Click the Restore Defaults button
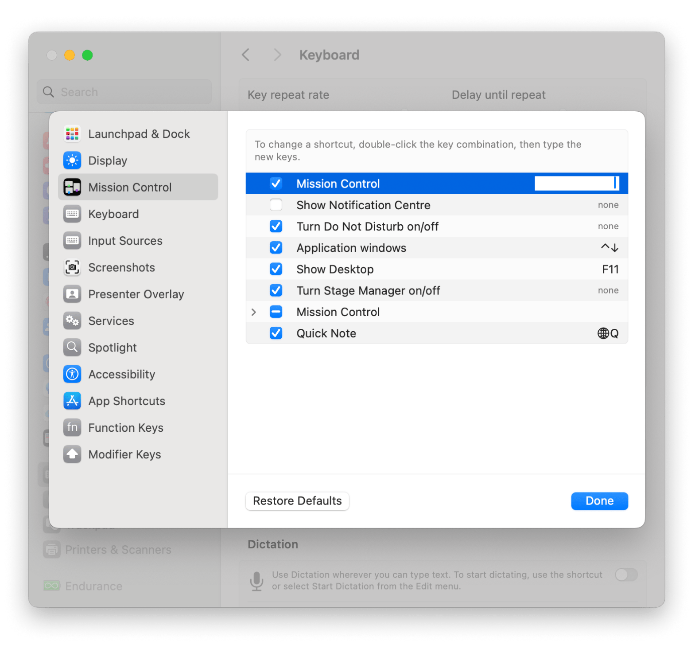The image size is (691, 649). (297, 501)
